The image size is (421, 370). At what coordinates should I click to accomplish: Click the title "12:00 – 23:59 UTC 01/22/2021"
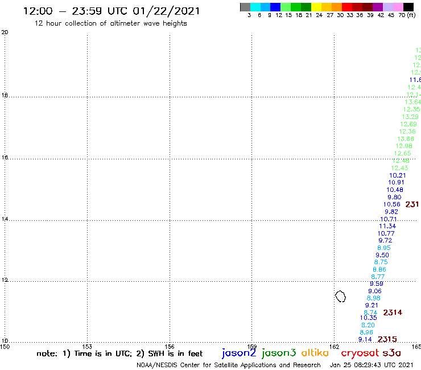coord(112,11)
